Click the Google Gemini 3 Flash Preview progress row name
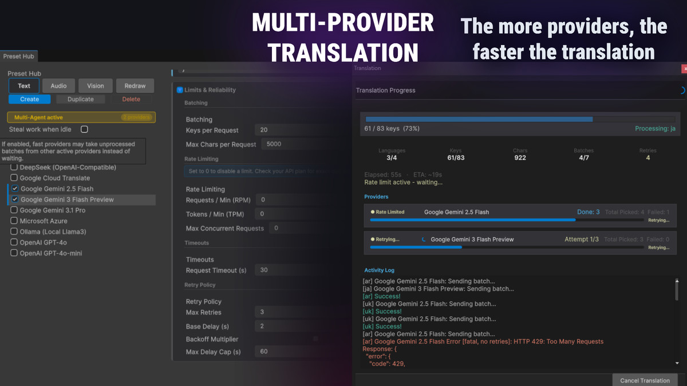 click(472, 239)
